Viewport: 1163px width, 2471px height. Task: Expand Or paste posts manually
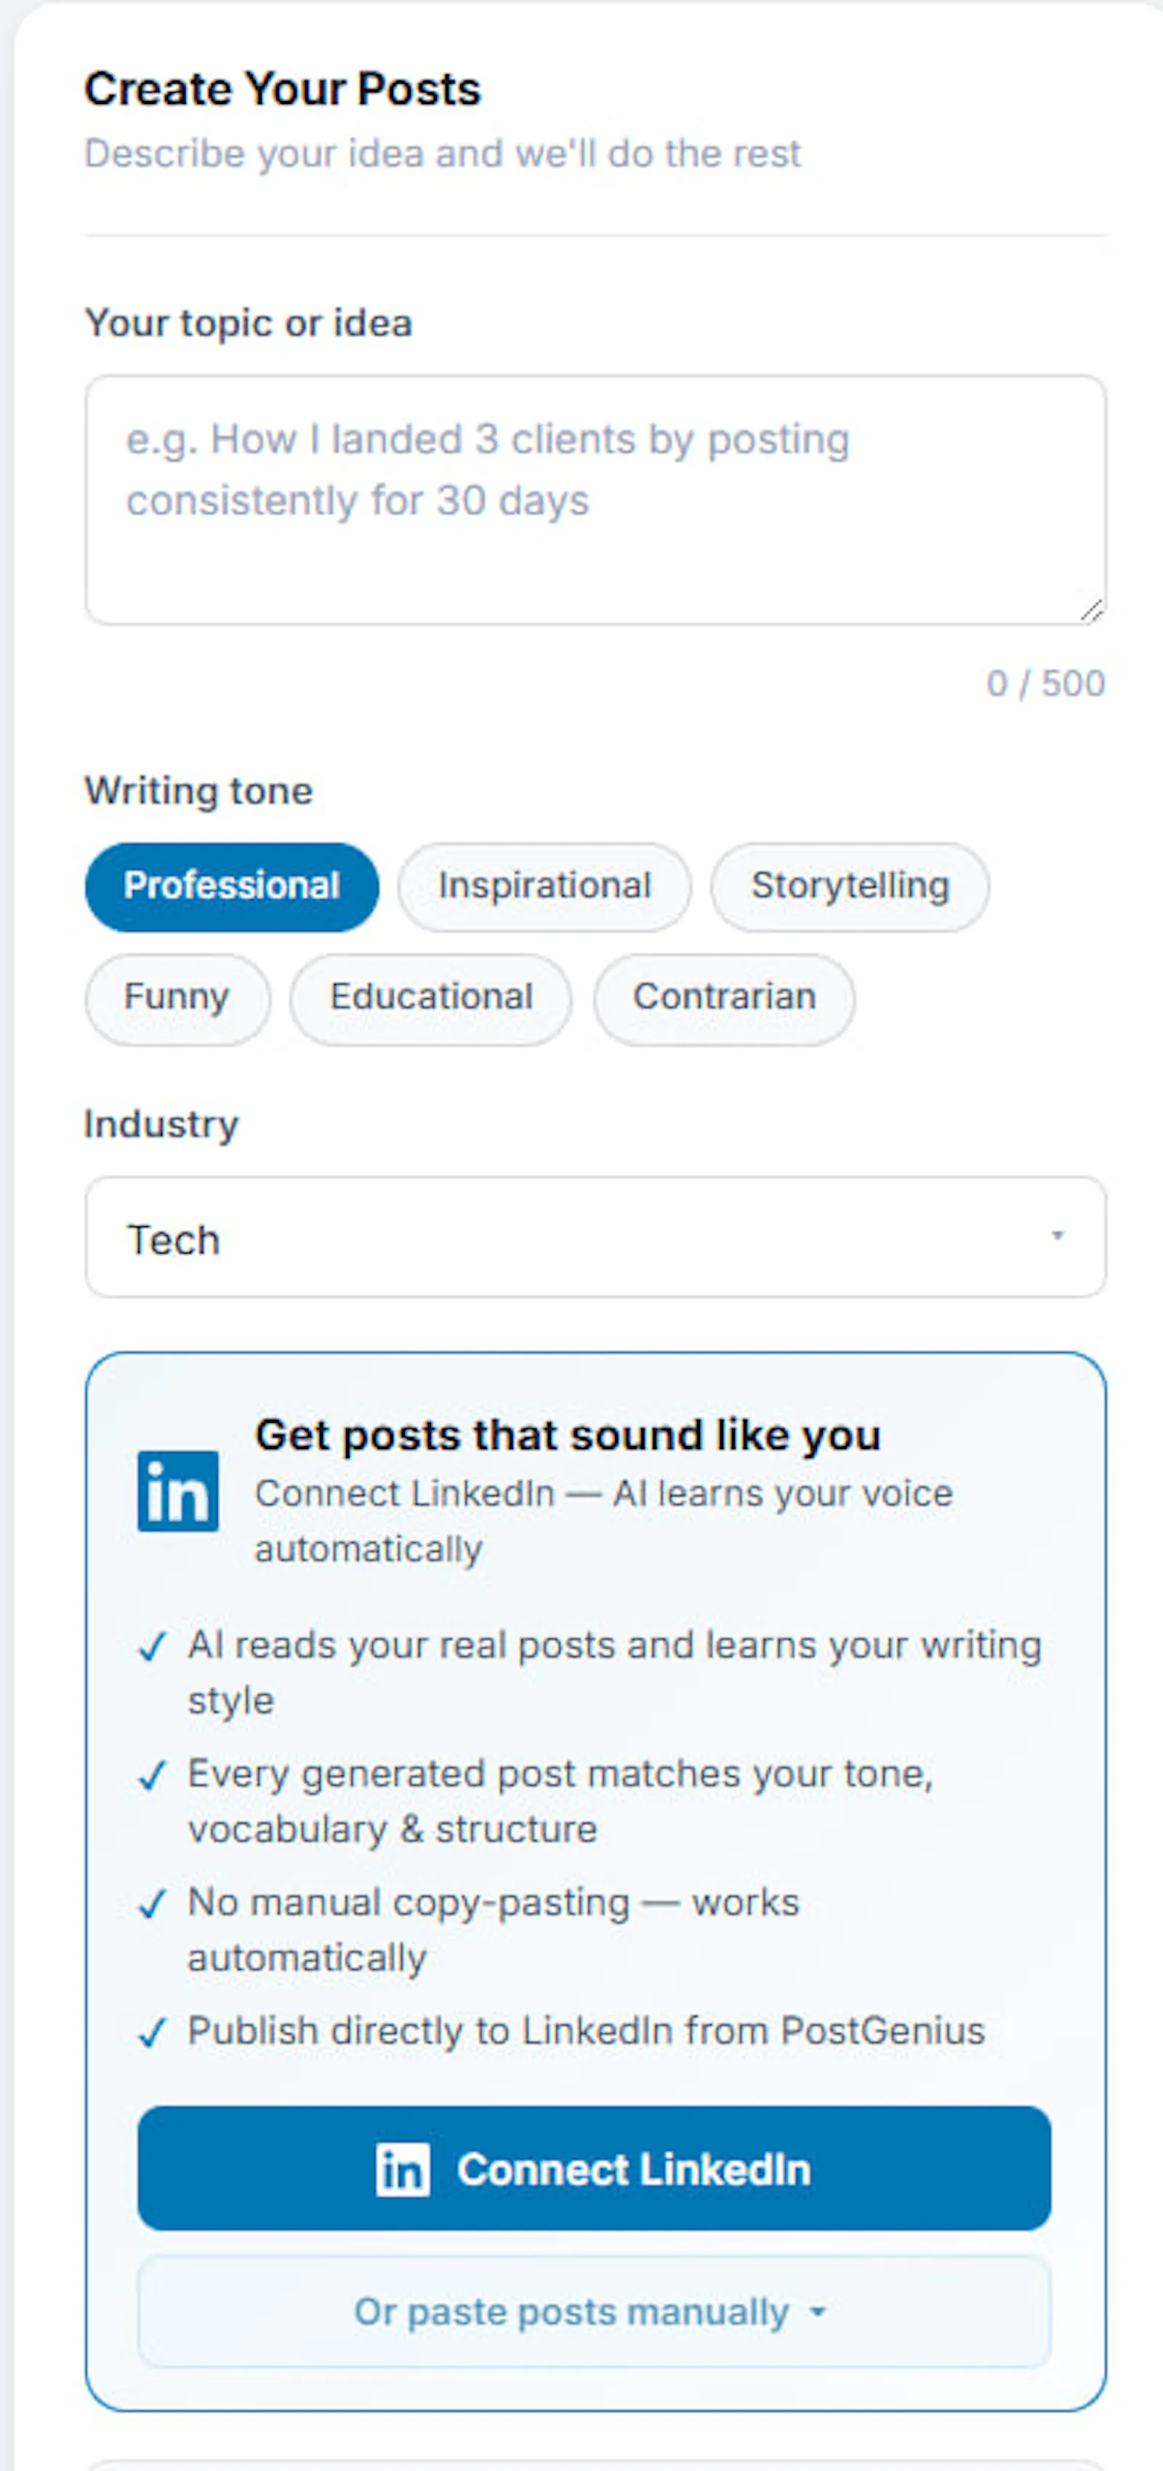click(595, 2312)
